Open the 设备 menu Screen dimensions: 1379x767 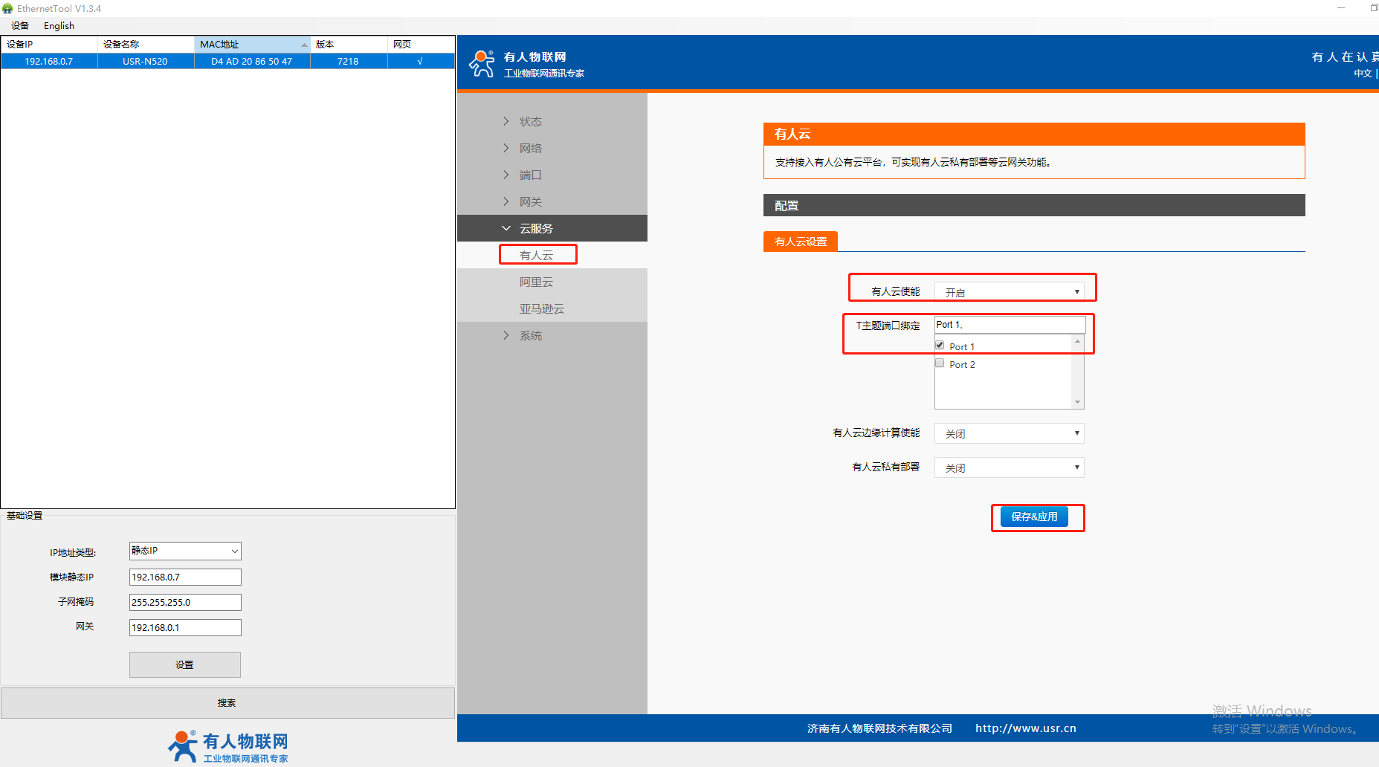20,25
